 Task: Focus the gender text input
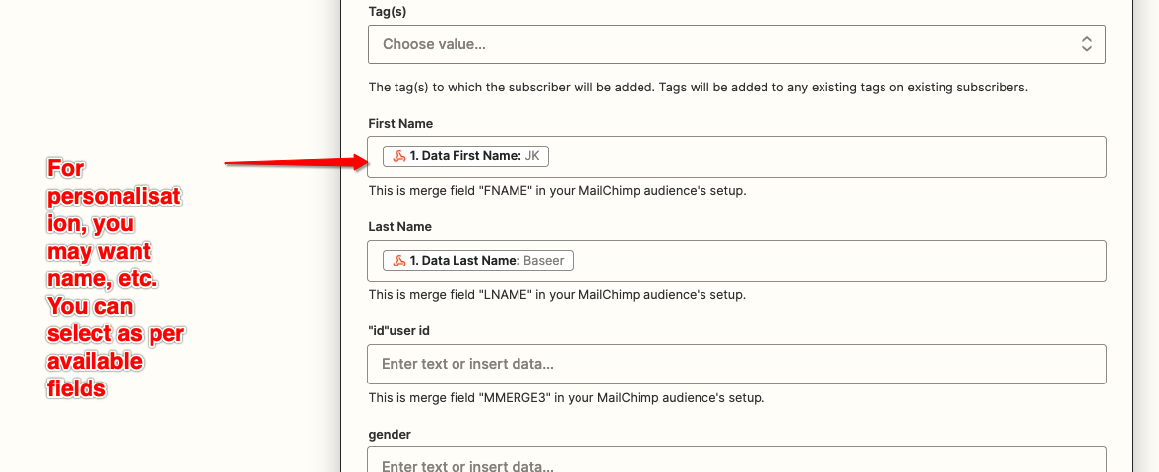point(736,462)
